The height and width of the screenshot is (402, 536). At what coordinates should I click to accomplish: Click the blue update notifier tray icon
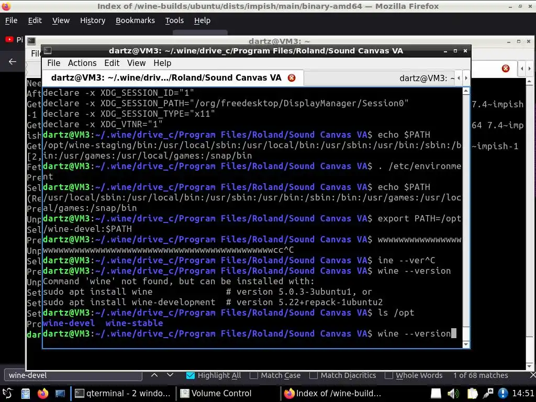tap(503, 394)
